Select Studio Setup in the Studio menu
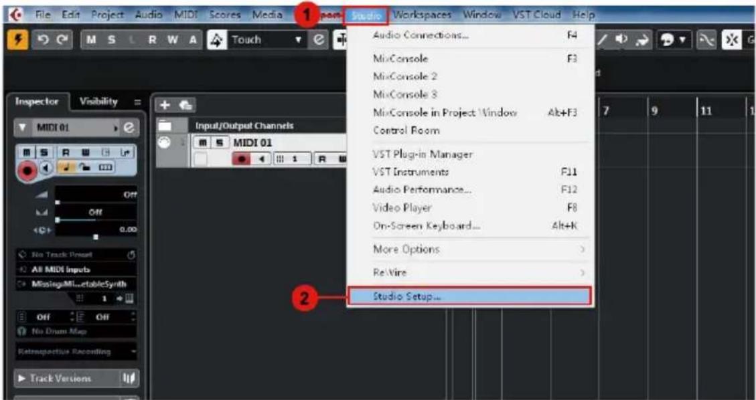This screenshot has height=400, width=756. (x=470, y=296)
